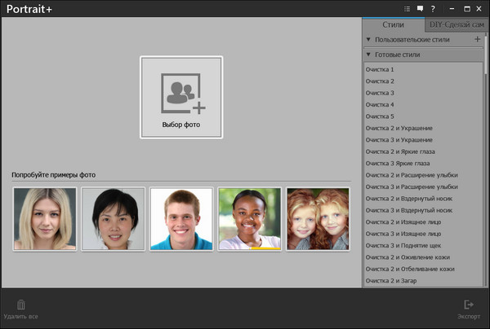The width and height of the screenshot is (490, 329).
Task: Open the two red-haired children sample
Action: pyautogui.click(x=318, y=218)
